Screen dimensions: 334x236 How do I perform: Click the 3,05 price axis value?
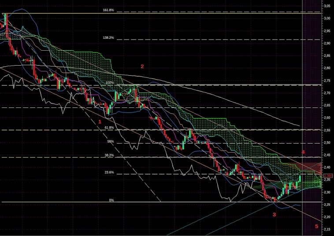click(x=327, y=6)
